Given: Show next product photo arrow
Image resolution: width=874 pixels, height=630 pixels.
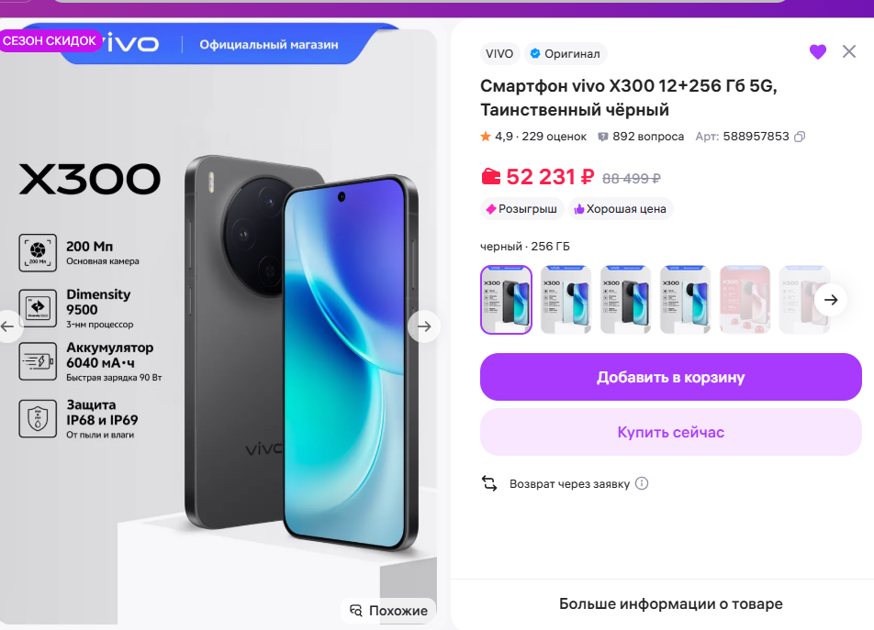Looking at the screenshot, I should [x=424, y=326].
